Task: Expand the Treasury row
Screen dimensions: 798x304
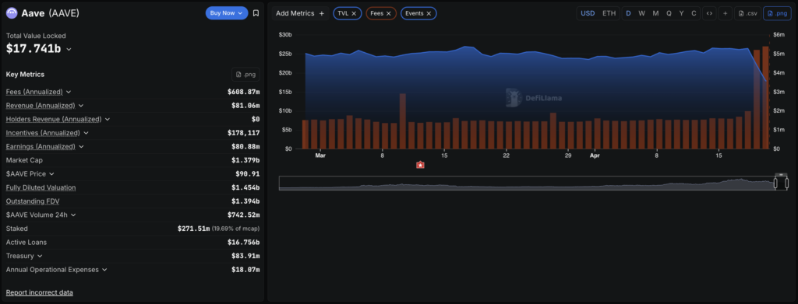Action: pos(41,257)
